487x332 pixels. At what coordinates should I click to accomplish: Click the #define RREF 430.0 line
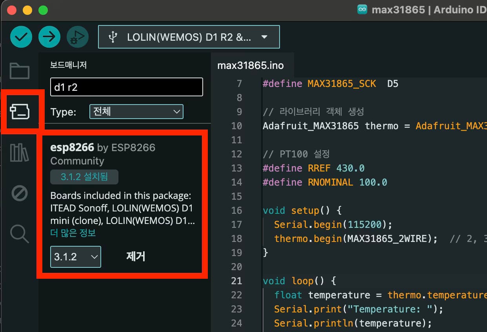[313, 168]
